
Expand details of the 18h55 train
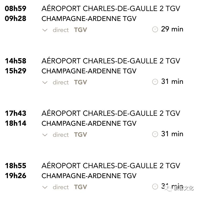pyautogui.click(x=45, y=187)
